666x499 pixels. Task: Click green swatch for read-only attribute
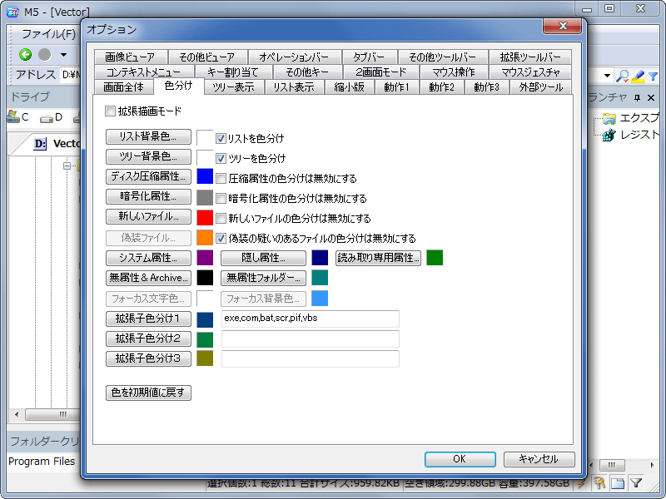point(435,258)
